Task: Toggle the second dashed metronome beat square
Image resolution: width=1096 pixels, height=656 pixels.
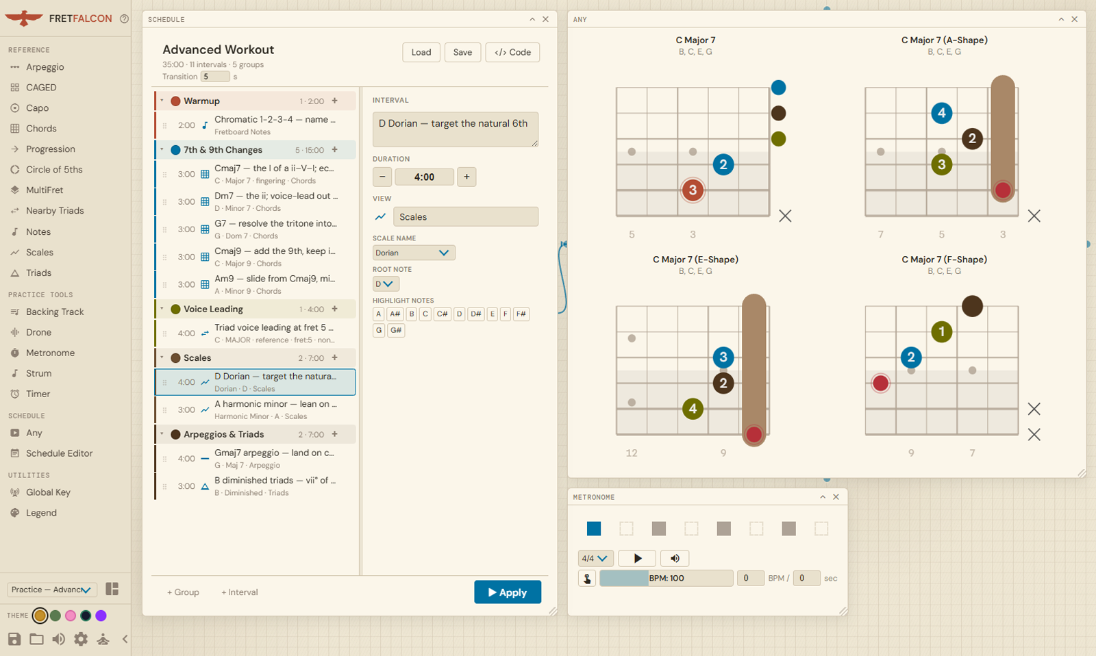Action: point(626,529)
